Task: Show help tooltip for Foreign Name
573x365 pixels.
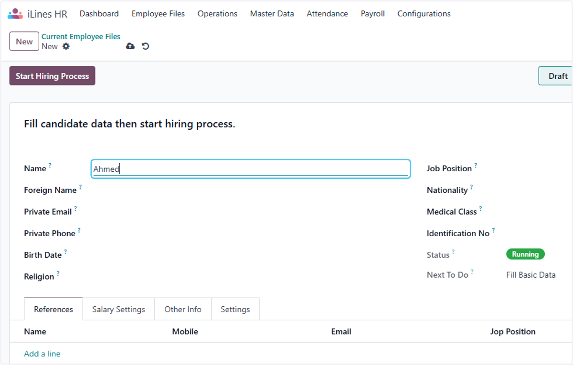Action: point(80,187)
